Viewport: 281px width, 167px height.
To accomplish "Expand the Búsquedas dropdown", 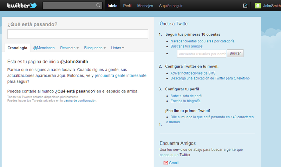I will (95, 48).
